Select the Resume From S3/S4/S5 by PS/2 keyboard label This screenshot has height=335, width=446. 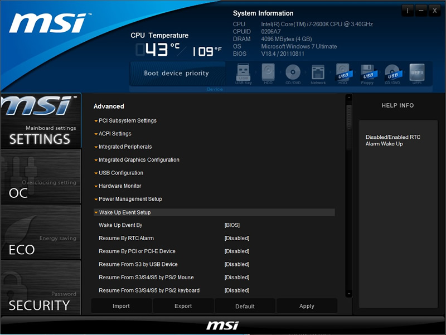coord(149,290)
